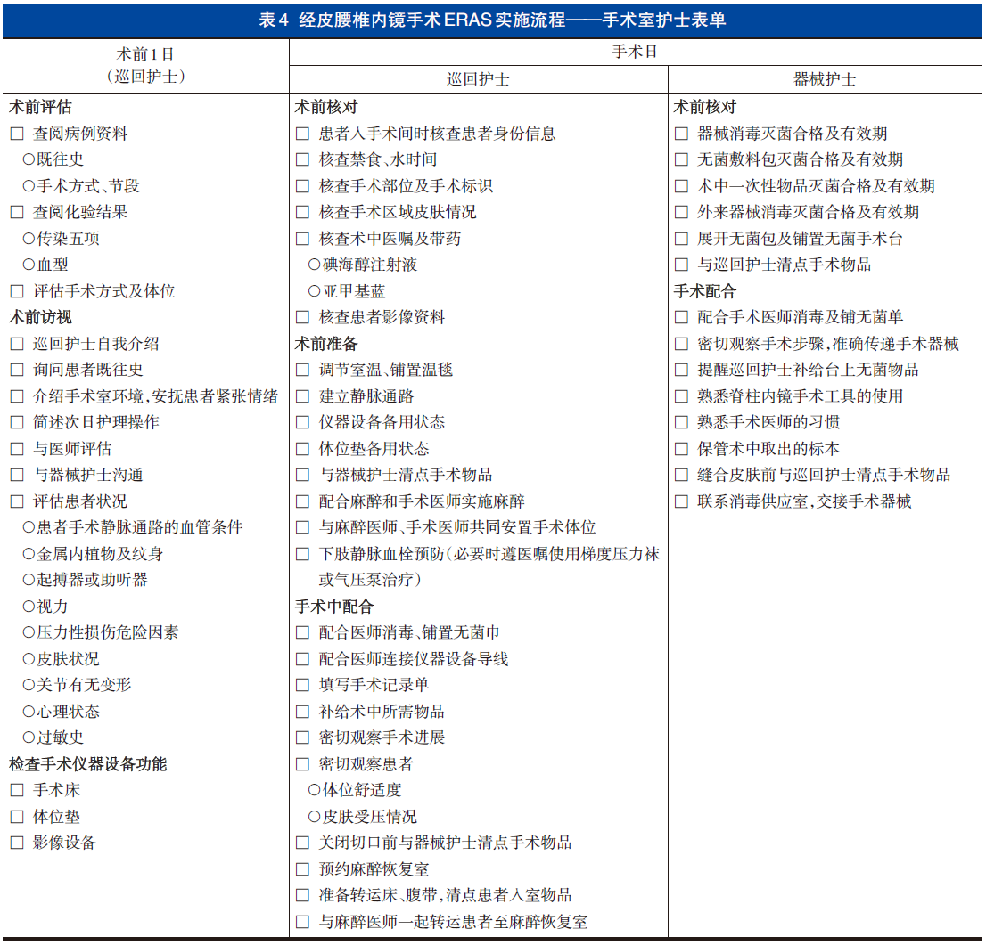Tick the 下肢静脉血栓预防 checkbox
Screen dimensions: 986x945
pyautogui.click(x=303, y=554)
